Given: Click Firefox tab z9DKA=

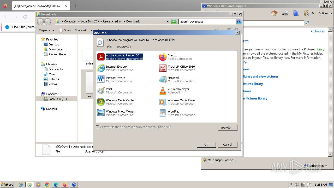Looking at the screenshot, I should [40, 6].
